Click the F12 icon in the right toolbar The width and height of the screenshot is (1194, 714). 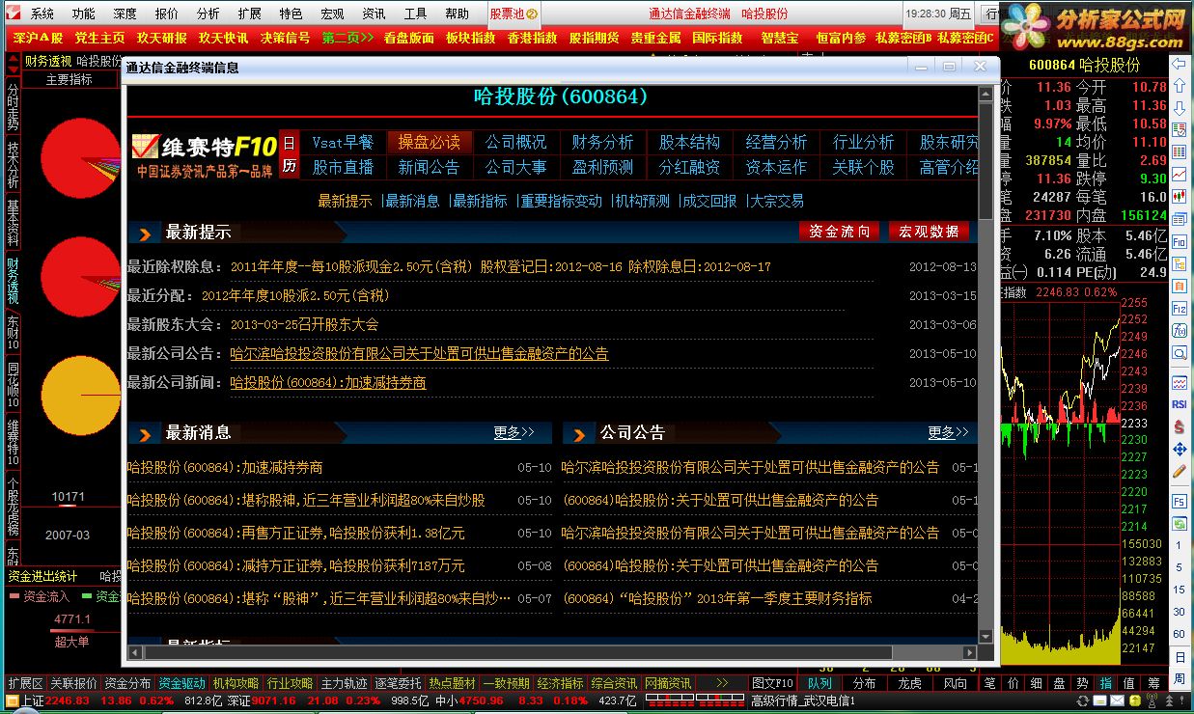pyautogui.click(x=1179, y=309)
